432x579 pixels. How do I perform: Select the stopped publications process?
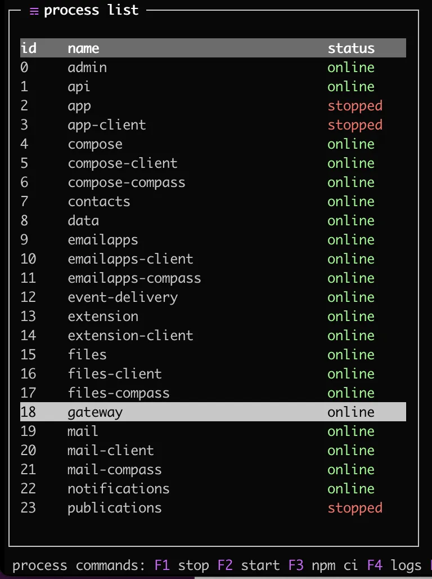click(213, 507)
